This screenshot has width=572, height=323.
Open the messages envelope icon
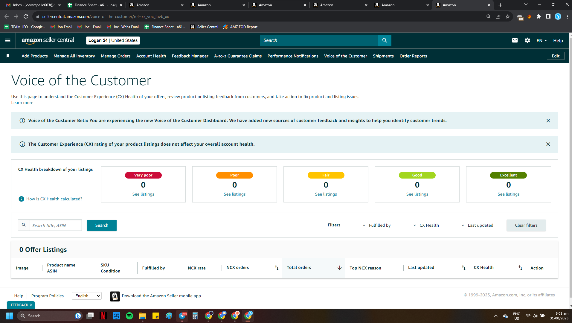(515, 40)
